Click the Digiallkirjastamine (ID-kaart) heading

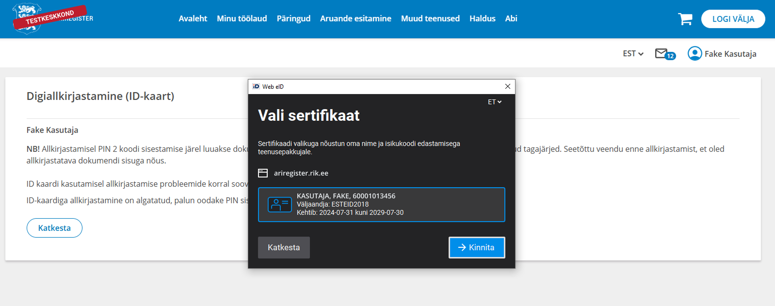(x=100, y=96)
